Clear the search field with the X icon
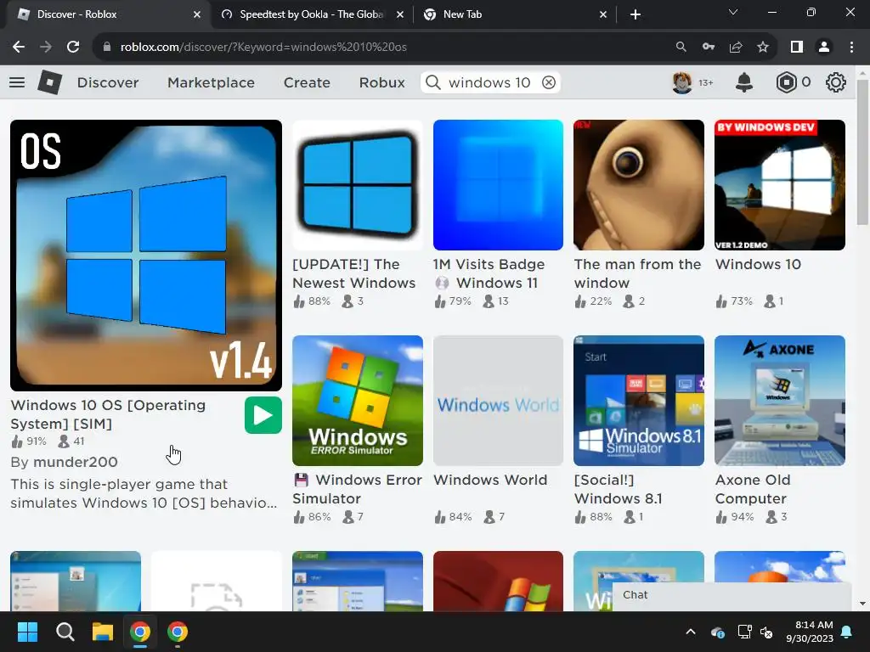Viewport: 870px width, 652px height. 548,82
